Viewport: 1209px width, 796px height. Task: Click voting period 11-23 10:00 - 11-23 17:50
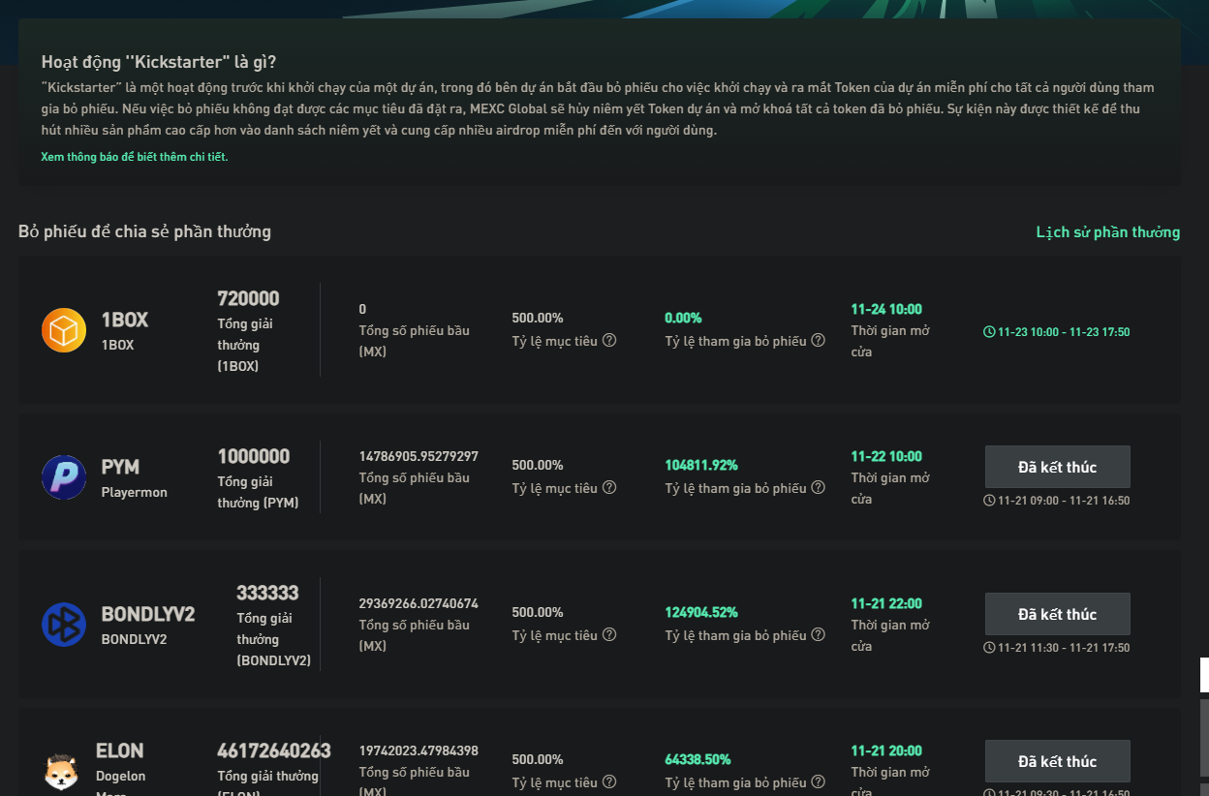(1064, 332)
